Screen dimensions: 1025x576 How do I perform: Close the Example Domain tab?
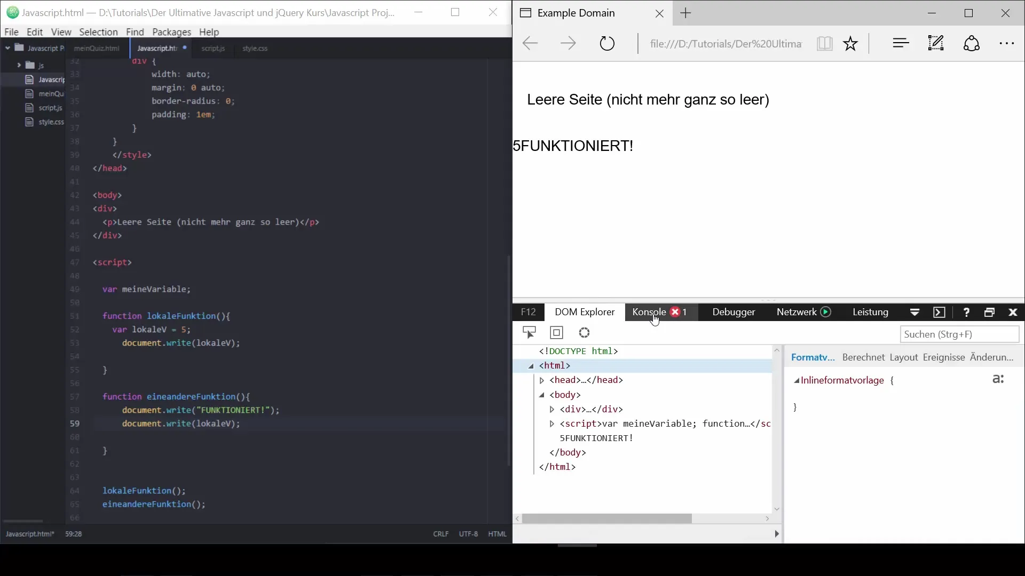click(x=659, y=14)
